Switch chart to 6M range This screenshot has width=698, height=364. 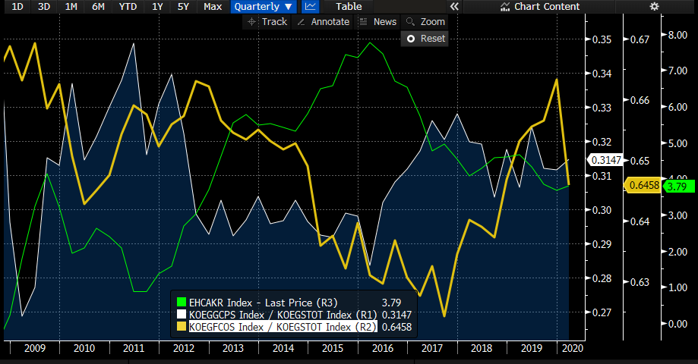(98, 7)
